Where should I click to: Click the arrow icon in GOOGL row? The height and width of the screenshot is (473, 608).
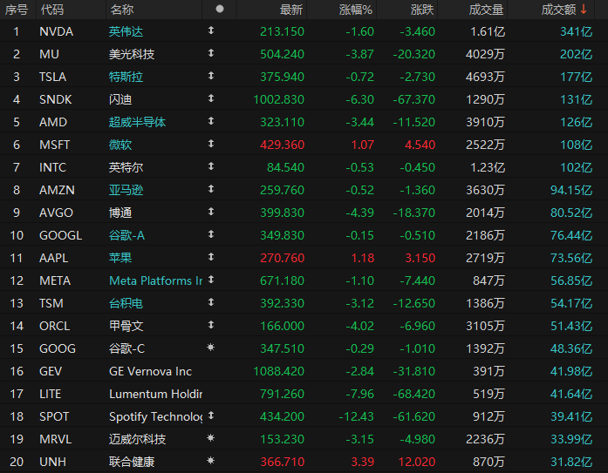click(211, 234)
